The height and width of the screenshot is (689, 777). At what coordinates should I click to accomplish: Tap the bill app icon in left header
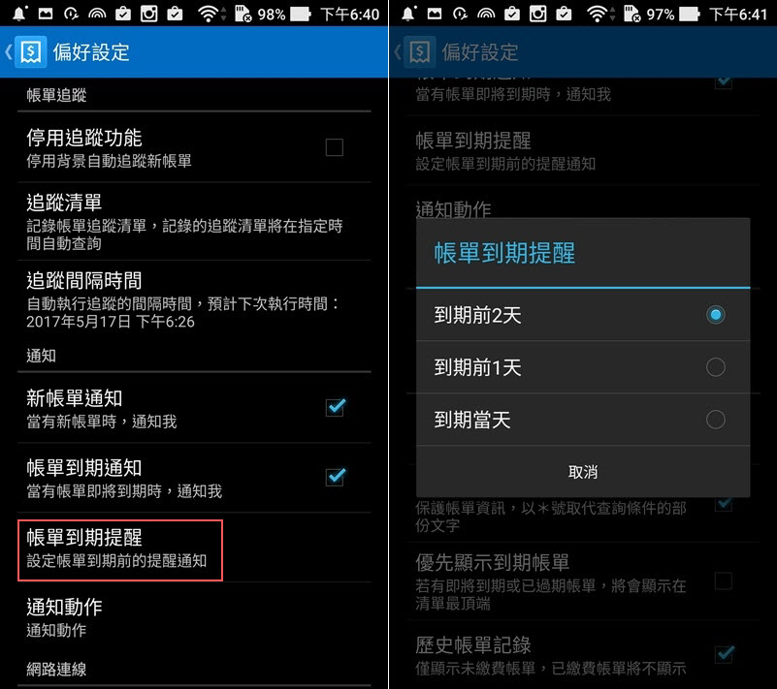[x=31, y=51]
